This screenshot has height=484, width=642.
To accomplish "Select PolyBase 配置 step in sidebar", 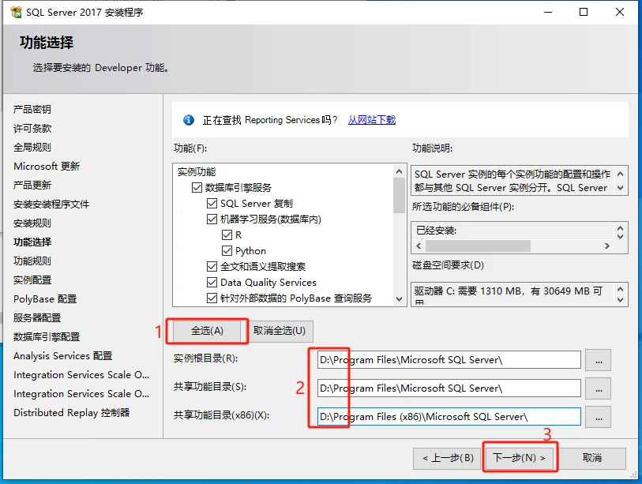I will point(45,299).
